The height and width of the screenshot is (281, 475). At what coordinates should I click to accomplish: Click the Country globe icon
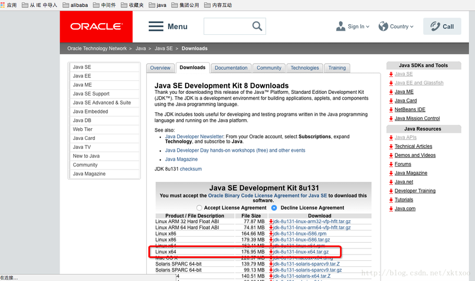click(383, 26)
